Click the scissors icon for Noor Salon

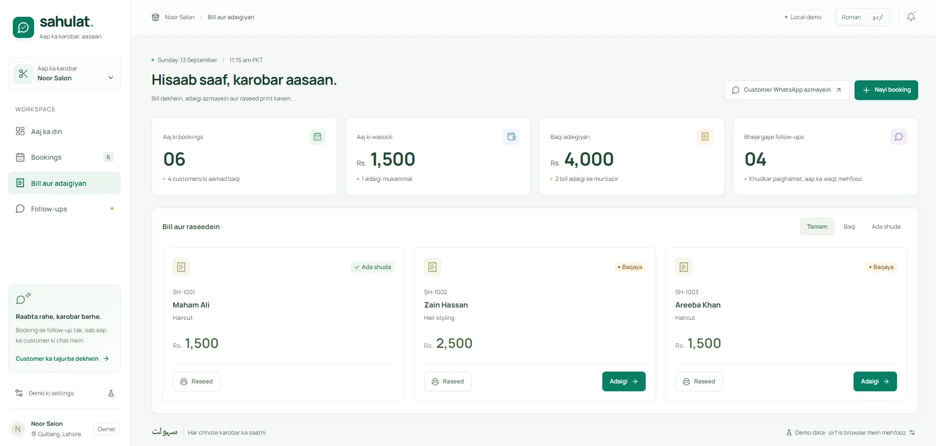click(23, 74)
